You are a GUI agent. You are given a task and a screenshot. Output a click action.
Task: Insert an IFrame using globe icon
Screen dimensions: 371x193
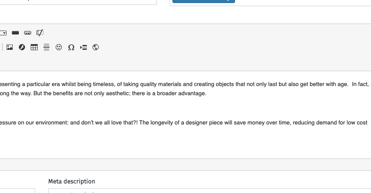click(x=96, y=47)
